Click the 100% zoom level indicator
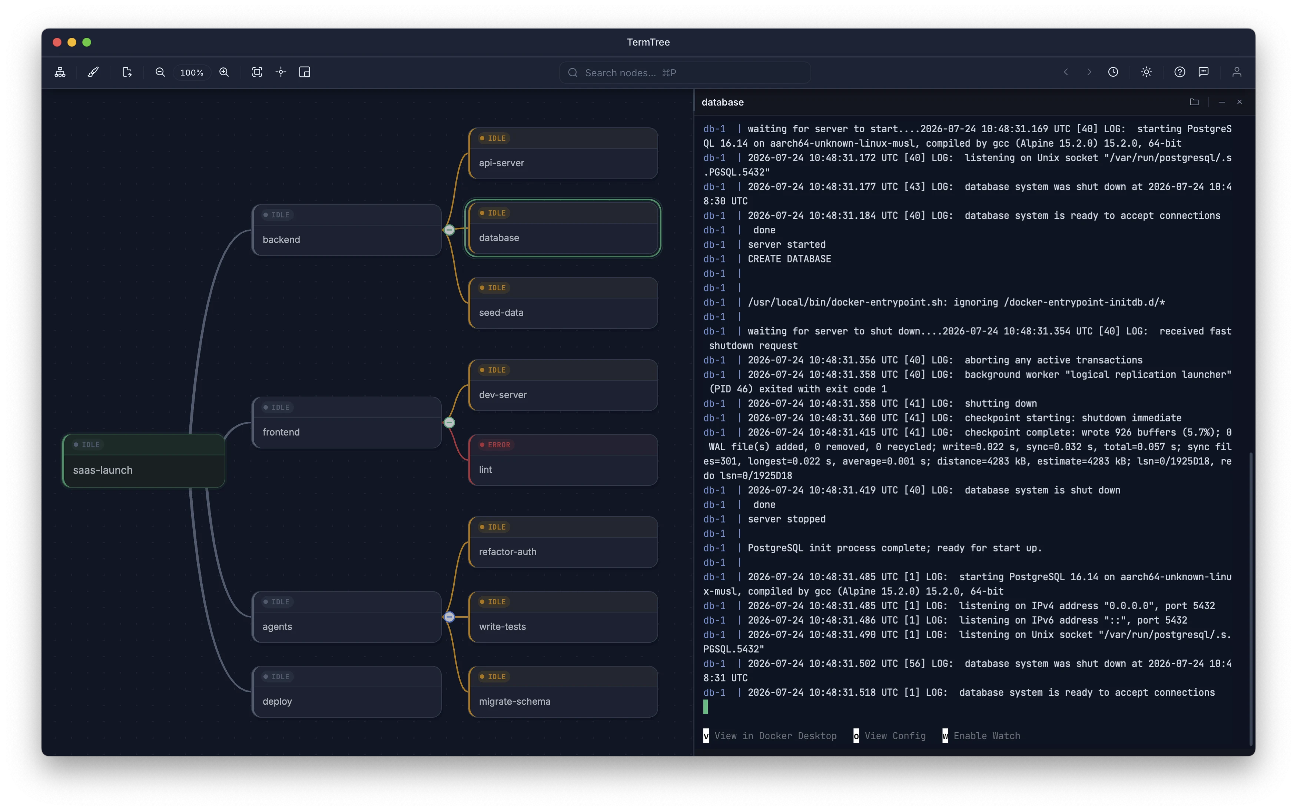 coord(192,73)
